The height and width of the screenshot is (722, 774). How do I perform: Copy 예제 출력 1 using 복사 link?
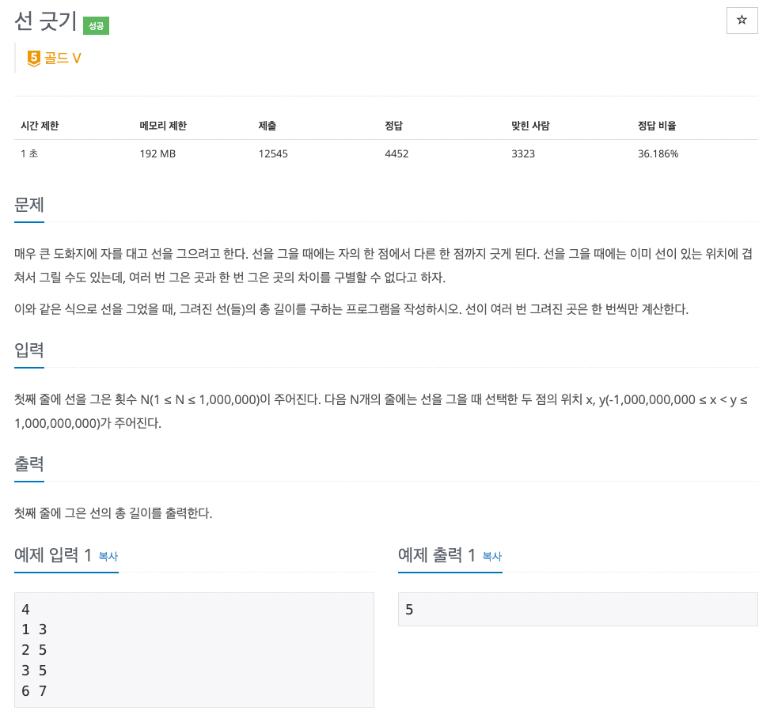(491, 556)
